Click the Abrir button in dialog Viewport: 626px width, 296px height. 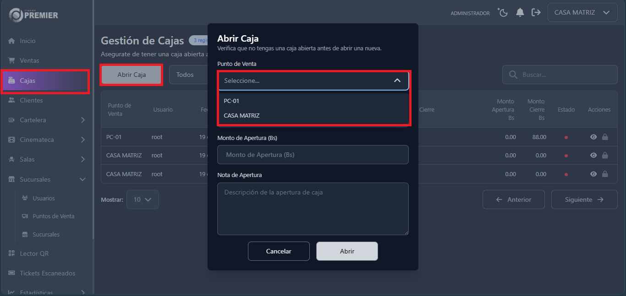(x=347, y=251)
